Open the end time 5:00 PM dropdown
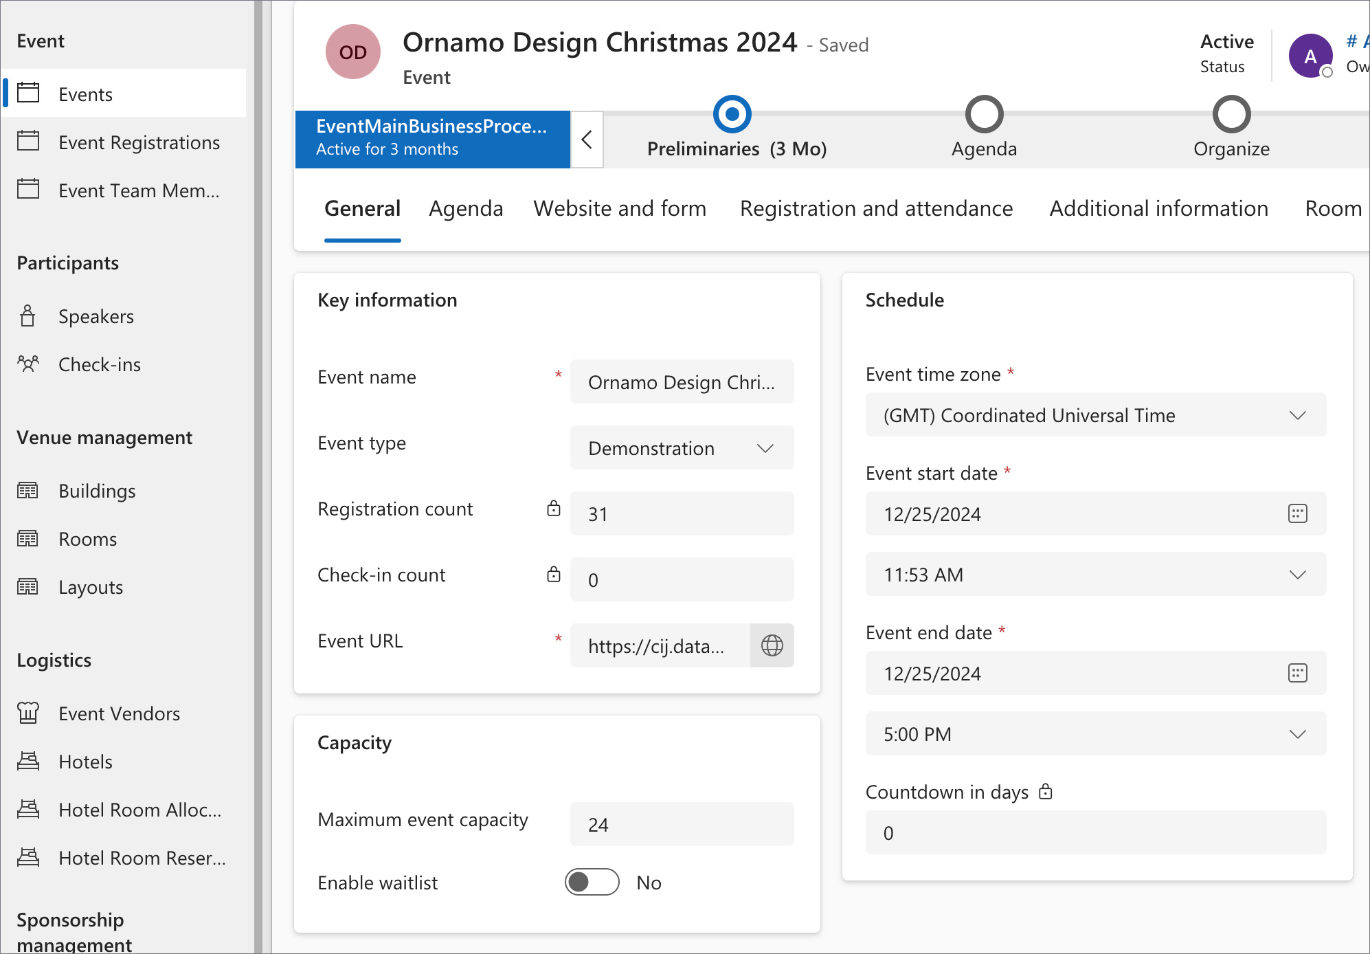Image resolution: width=1370 pixels, height=954 pixels. click(1096, 734)
